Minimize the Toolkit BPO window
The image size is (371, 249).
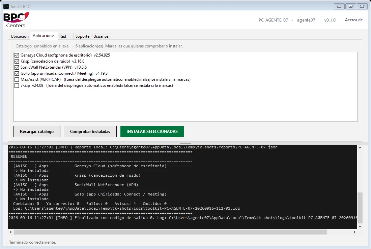tap(339, 6)
